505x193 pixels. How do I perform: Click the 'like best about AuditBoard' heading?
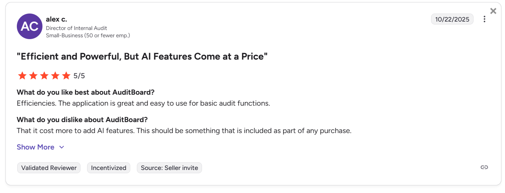[86, 92]
